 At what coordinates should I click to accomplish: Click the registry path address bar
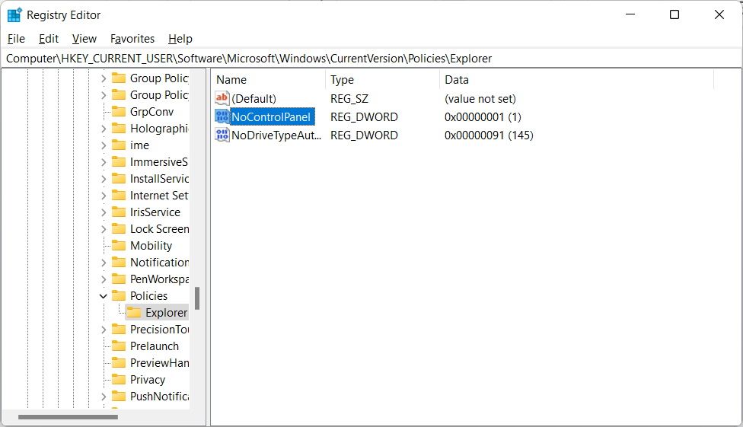[371, 59]
